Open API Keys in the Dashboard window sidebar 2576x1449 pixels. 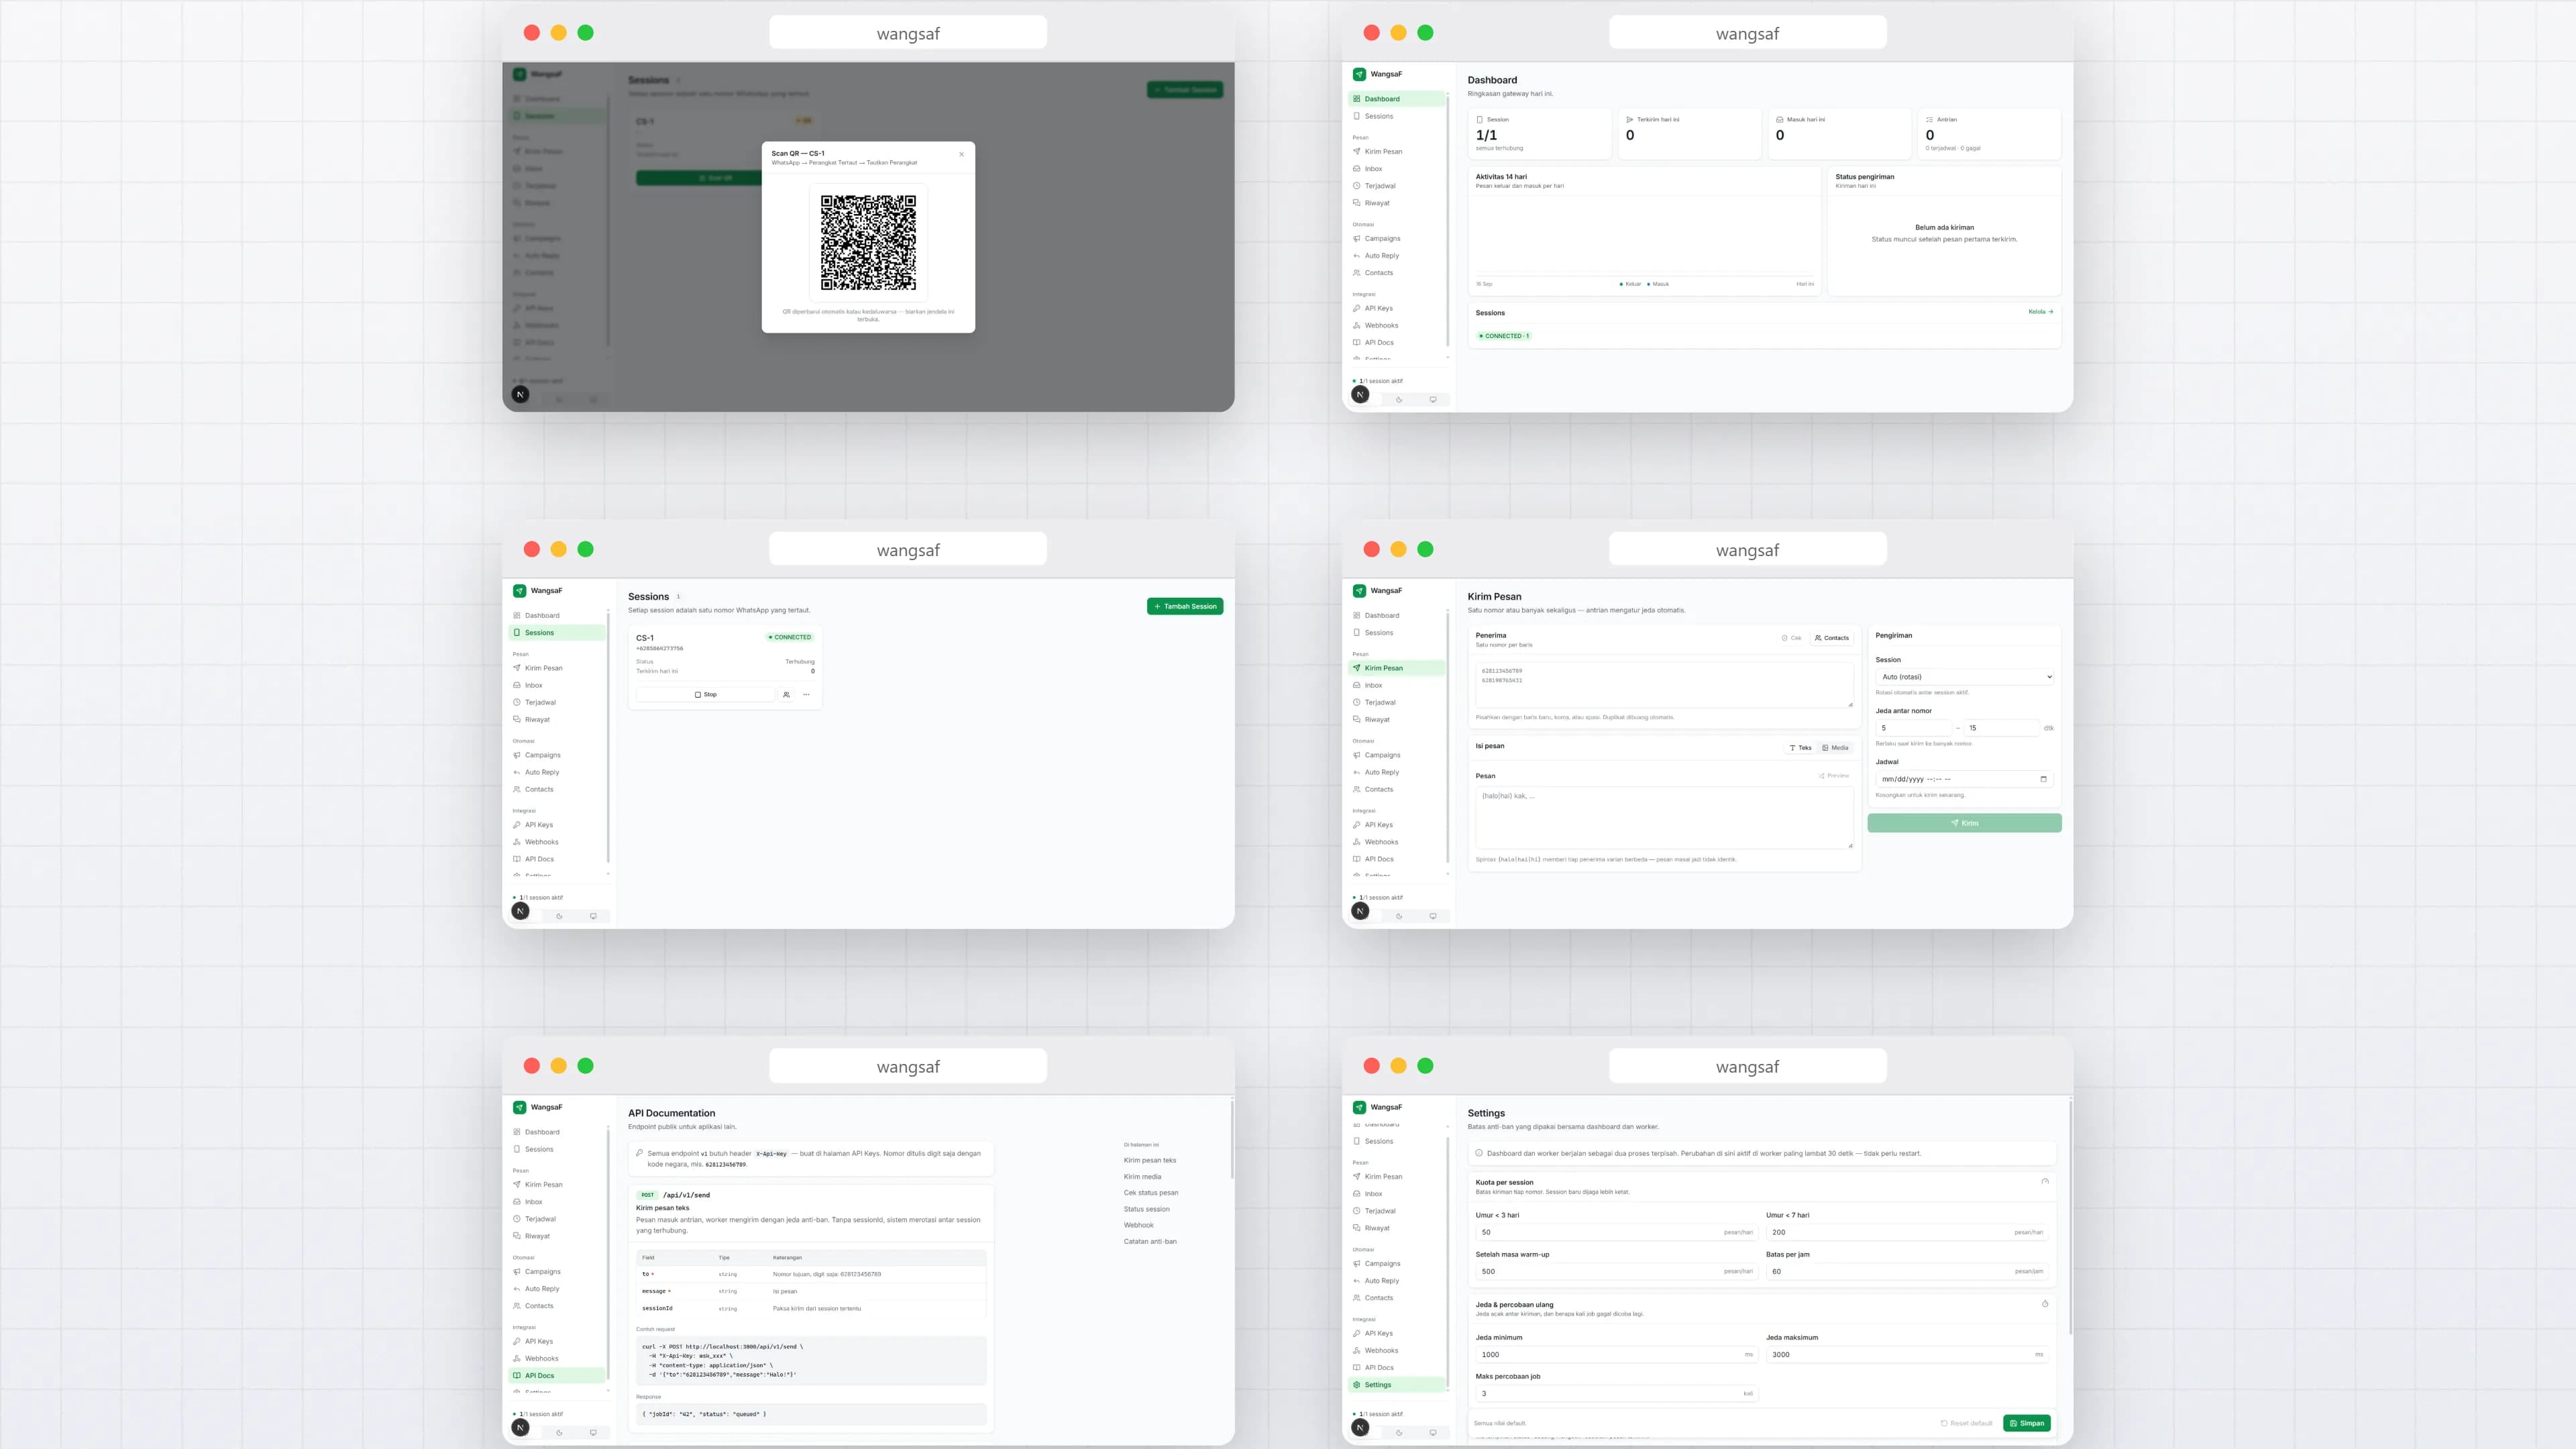pos(1398,308)
